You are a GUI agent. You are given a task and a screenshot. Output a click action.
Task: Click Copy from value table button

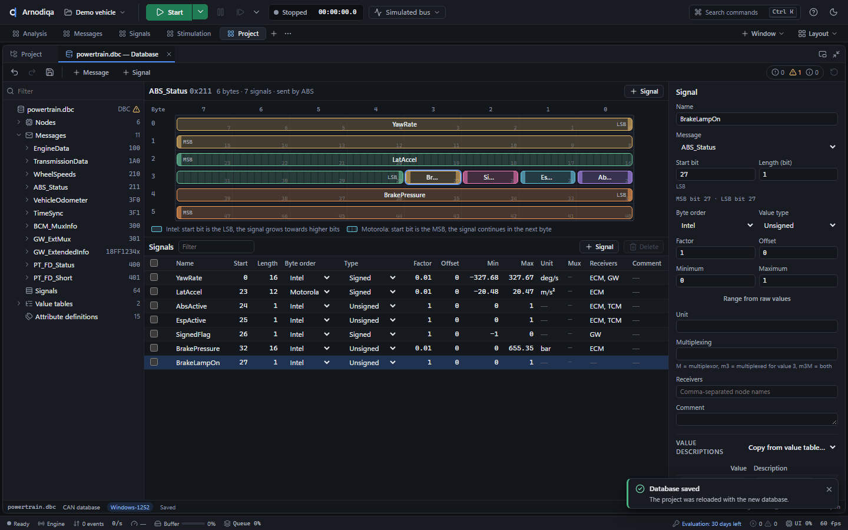pyautogui.click(x=792, y=448)
